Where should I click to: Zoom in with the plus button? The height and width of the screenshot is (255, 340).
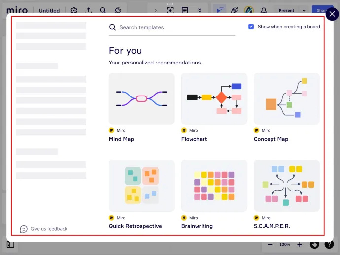pos(300,244)
